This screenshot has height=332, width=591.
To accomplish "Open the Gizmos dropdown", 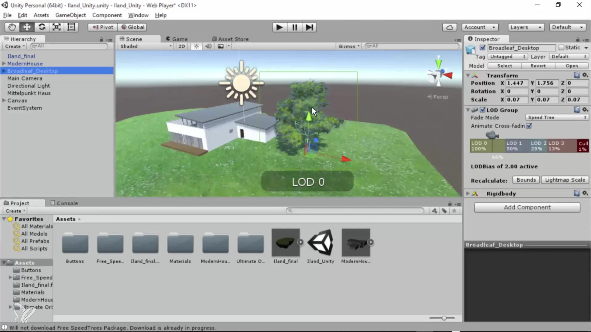I will (349, 46).
